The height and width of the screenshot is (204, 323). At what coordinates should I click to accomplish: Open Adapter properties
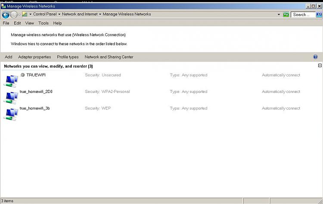click(x=34, y=57)
